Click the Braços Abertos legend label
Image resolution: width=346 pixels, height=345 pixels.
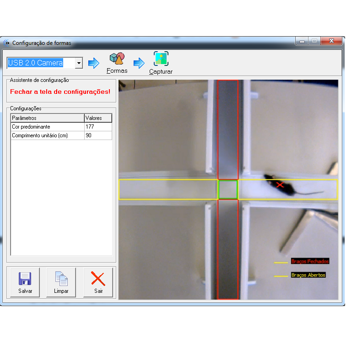(x=308, y=275)
